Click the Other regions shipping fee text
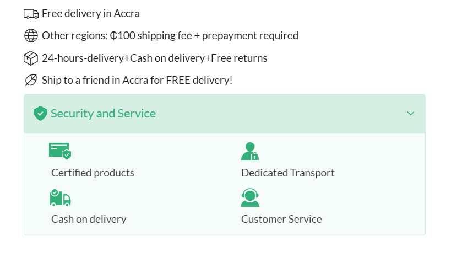 [170, 36]
